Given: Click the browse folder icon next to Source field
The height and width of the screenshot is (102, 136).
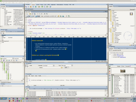Looking at the screenshot, I should pos(62,68).
